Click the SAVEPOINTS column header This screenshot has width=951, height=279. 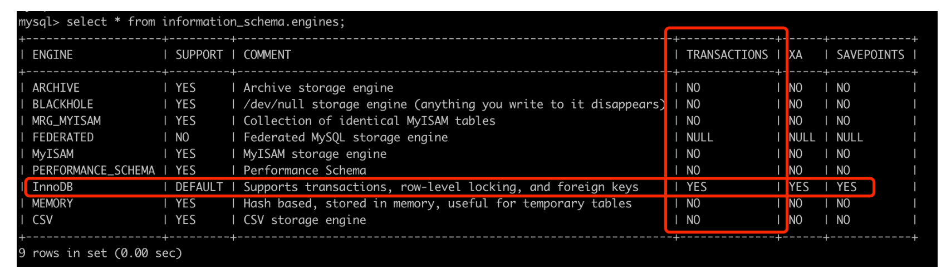(x=870, y=54)
